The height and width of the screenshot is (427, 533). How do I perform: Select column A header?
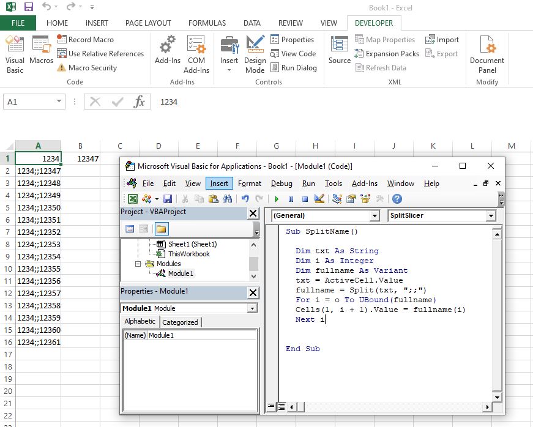coord(39,146)
